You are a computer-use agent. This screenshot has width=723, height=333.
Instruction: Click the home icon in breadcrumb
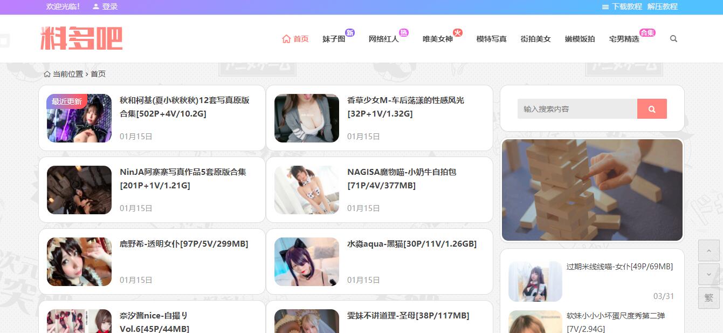(47, 74)
